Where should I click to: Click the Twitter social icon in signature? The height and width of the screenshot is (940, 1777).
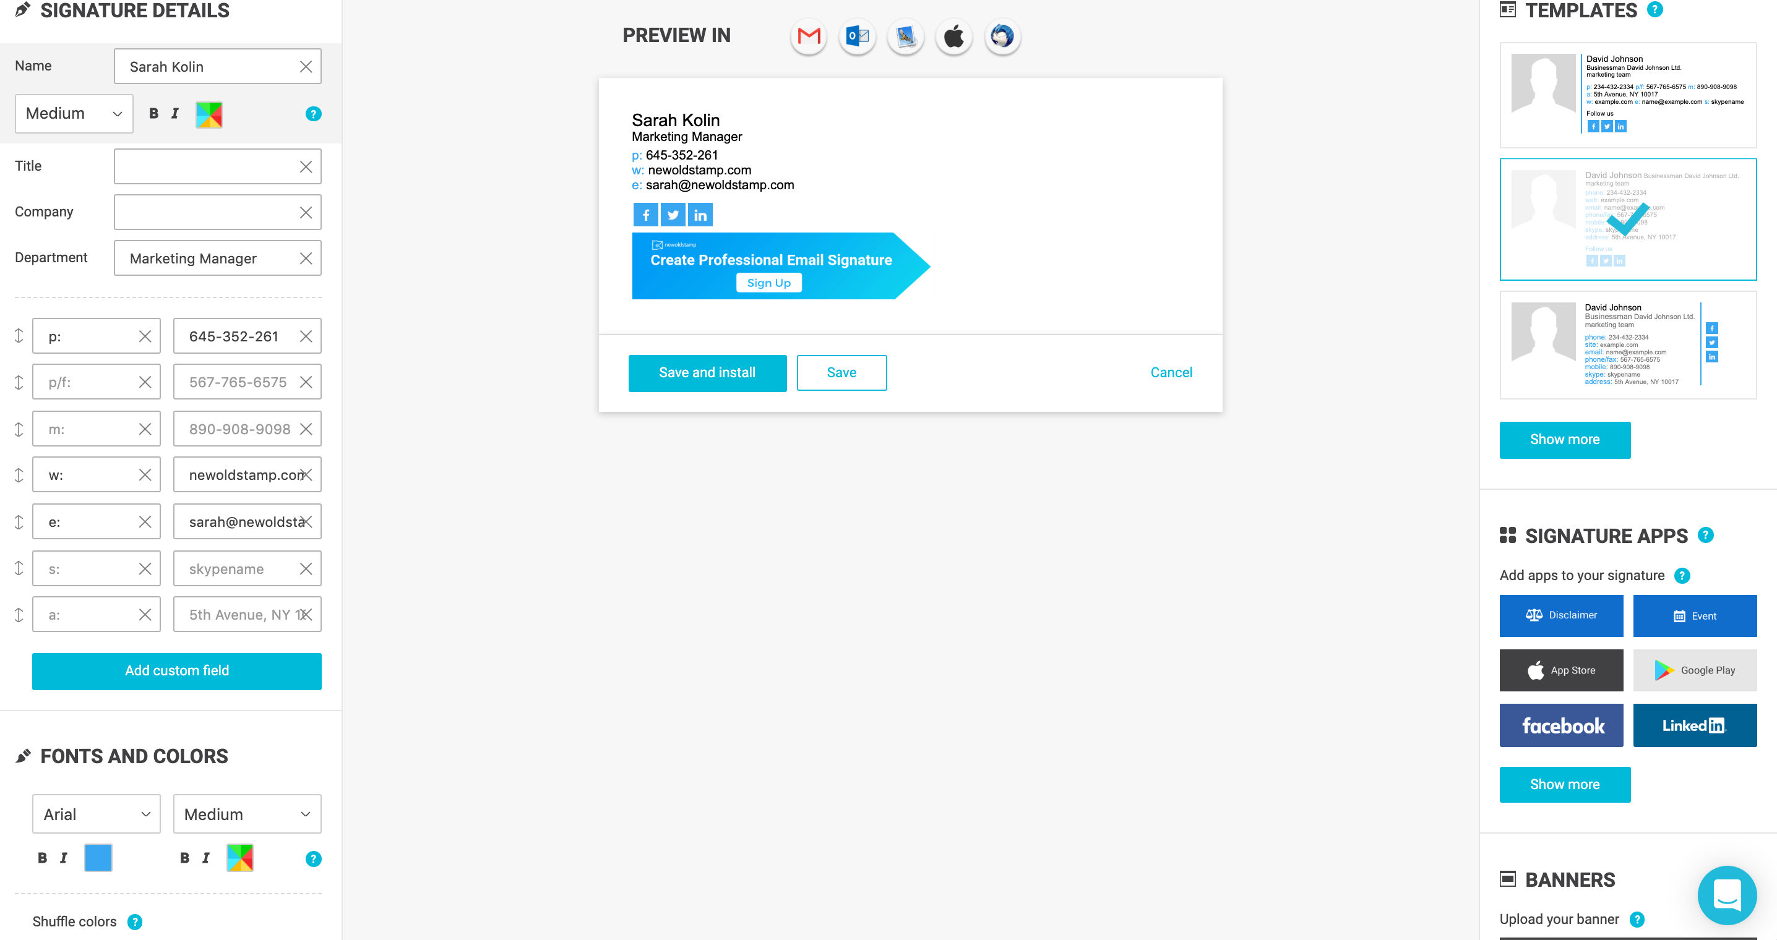click(x=673, y=215)
